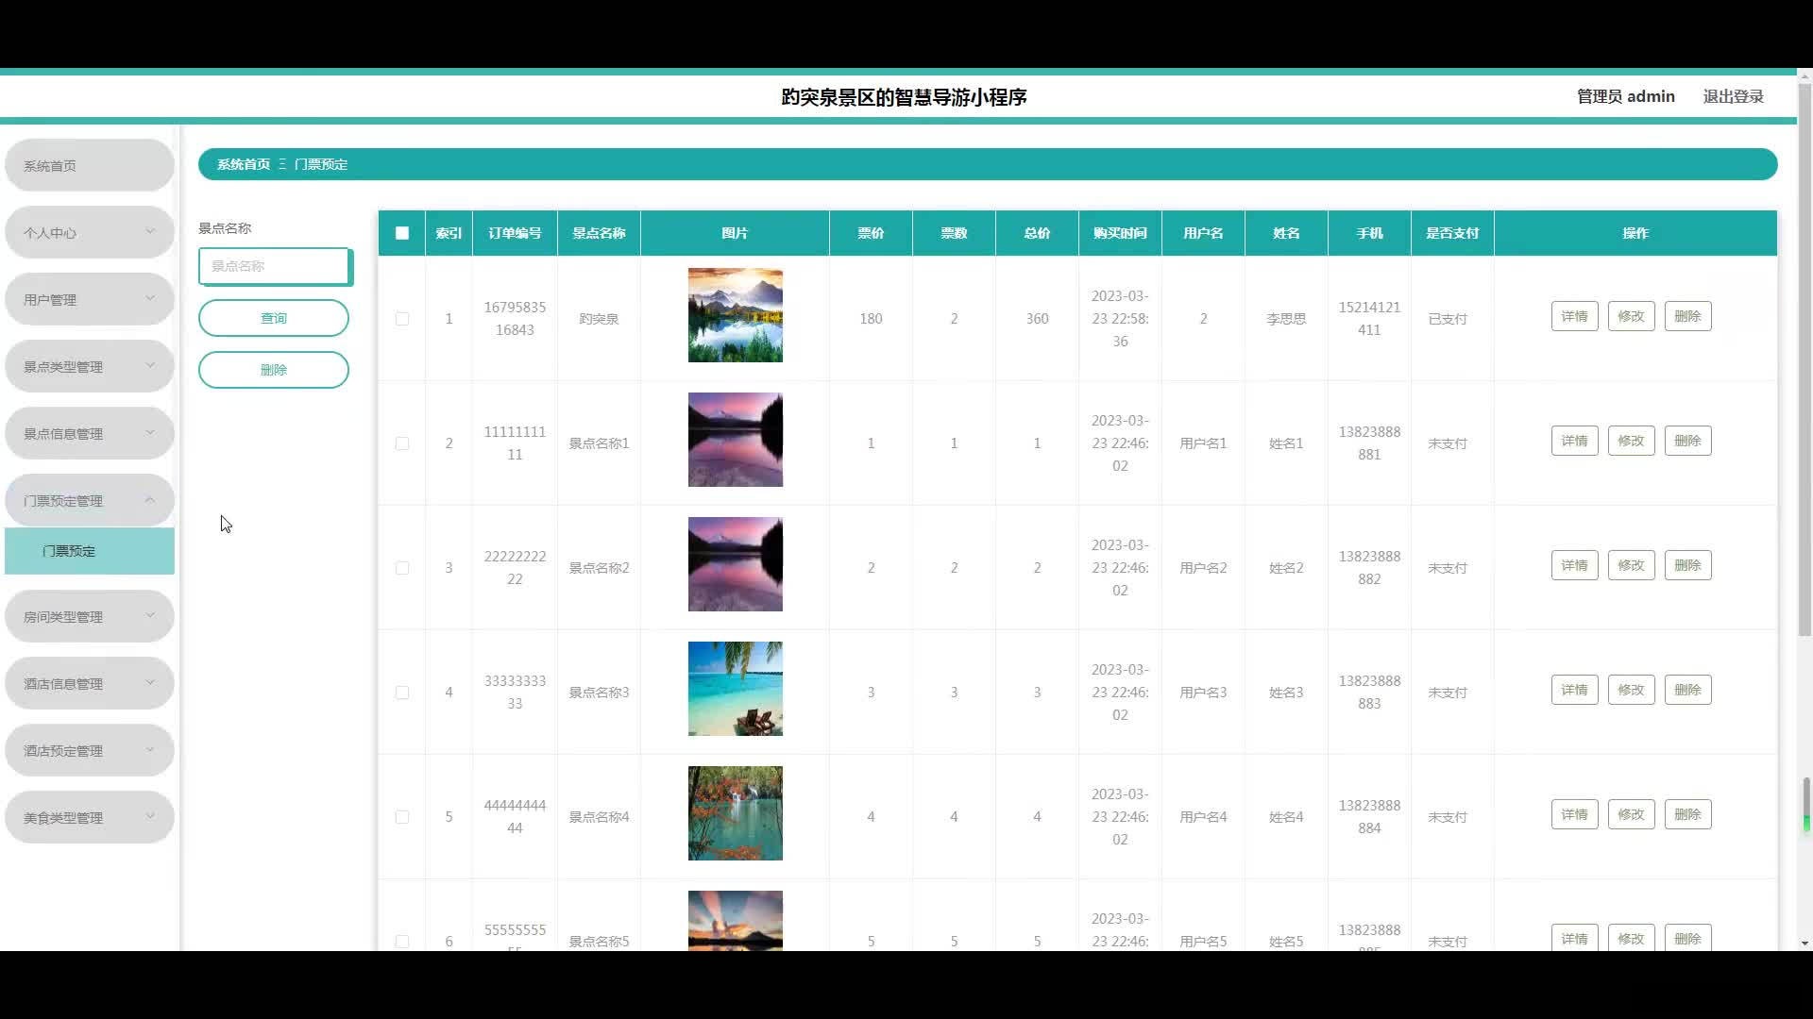1813x1019 pixels.
Task: Expand the 房间类型管理 sidebar section
Action: pos(89,615)
